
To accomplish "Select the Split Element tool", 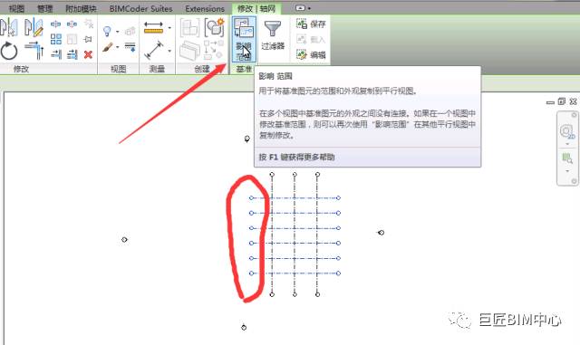I will [56, 24].
